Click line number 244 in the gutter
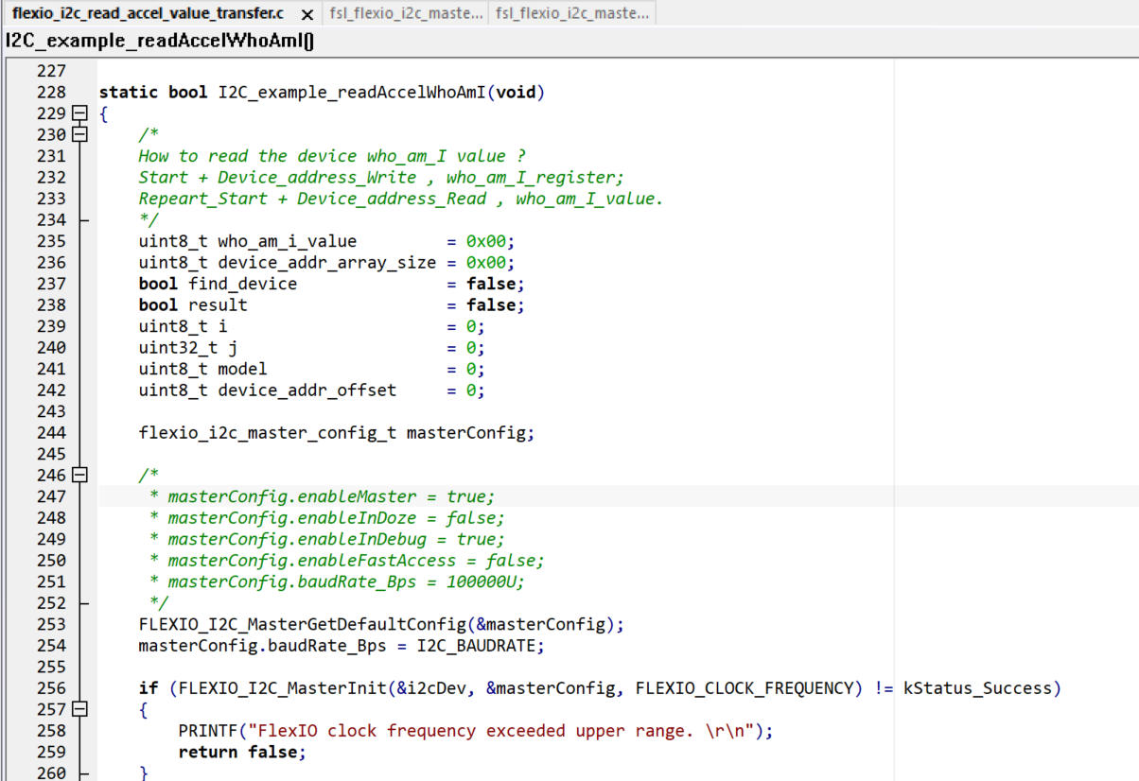The height and width of the screenshot is (781, 1139). coord(51,433)
